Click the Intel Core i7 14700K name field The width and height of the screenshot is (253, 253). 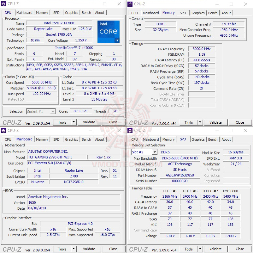pyautogui.click(x=59, y=23)
